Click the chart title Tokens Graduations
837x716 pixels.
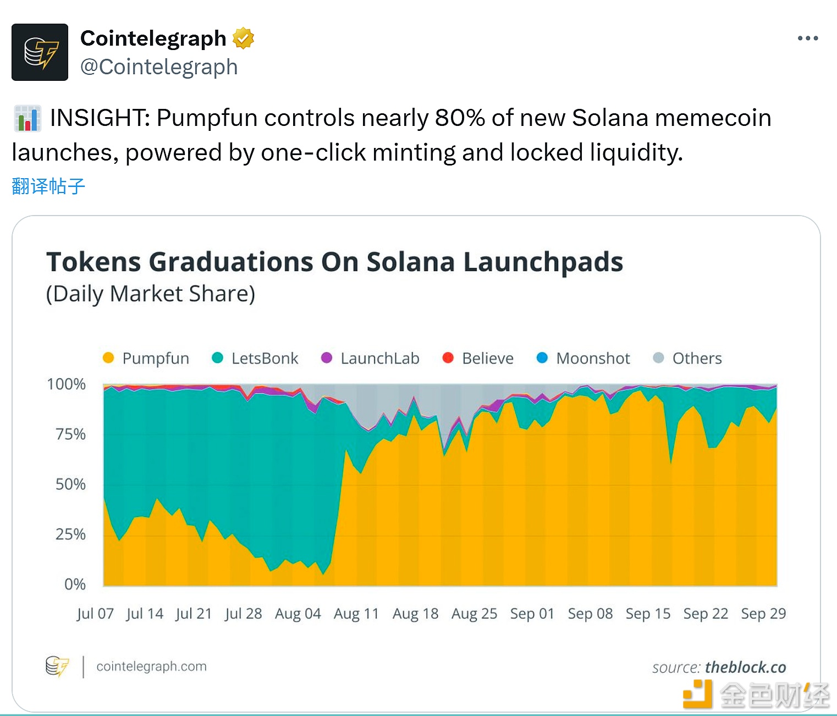point(334,262)
